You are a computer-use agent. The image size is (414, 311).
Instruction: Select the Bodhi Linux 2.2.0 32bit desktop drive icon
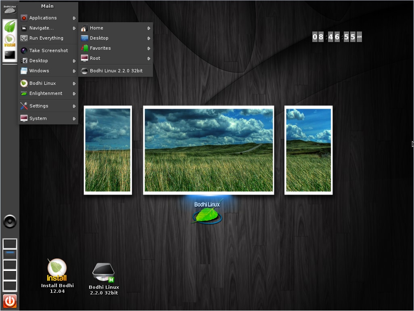[104, 279]
